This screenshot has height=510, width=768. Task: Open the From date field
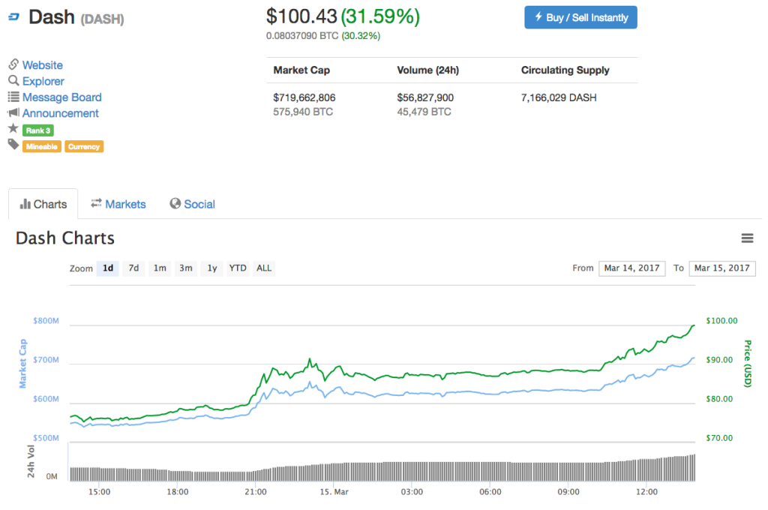point(631,268)
